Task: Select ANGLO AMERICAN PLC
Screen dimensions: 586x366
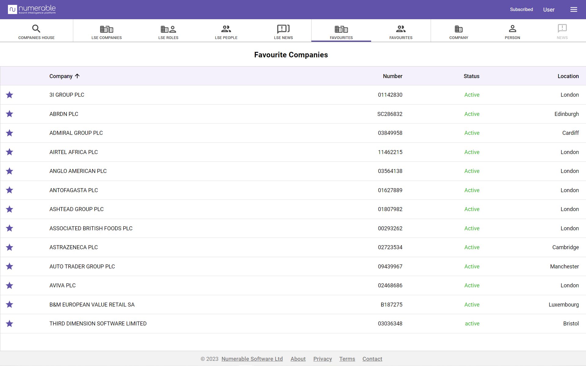Action: [x=78, y=171]
